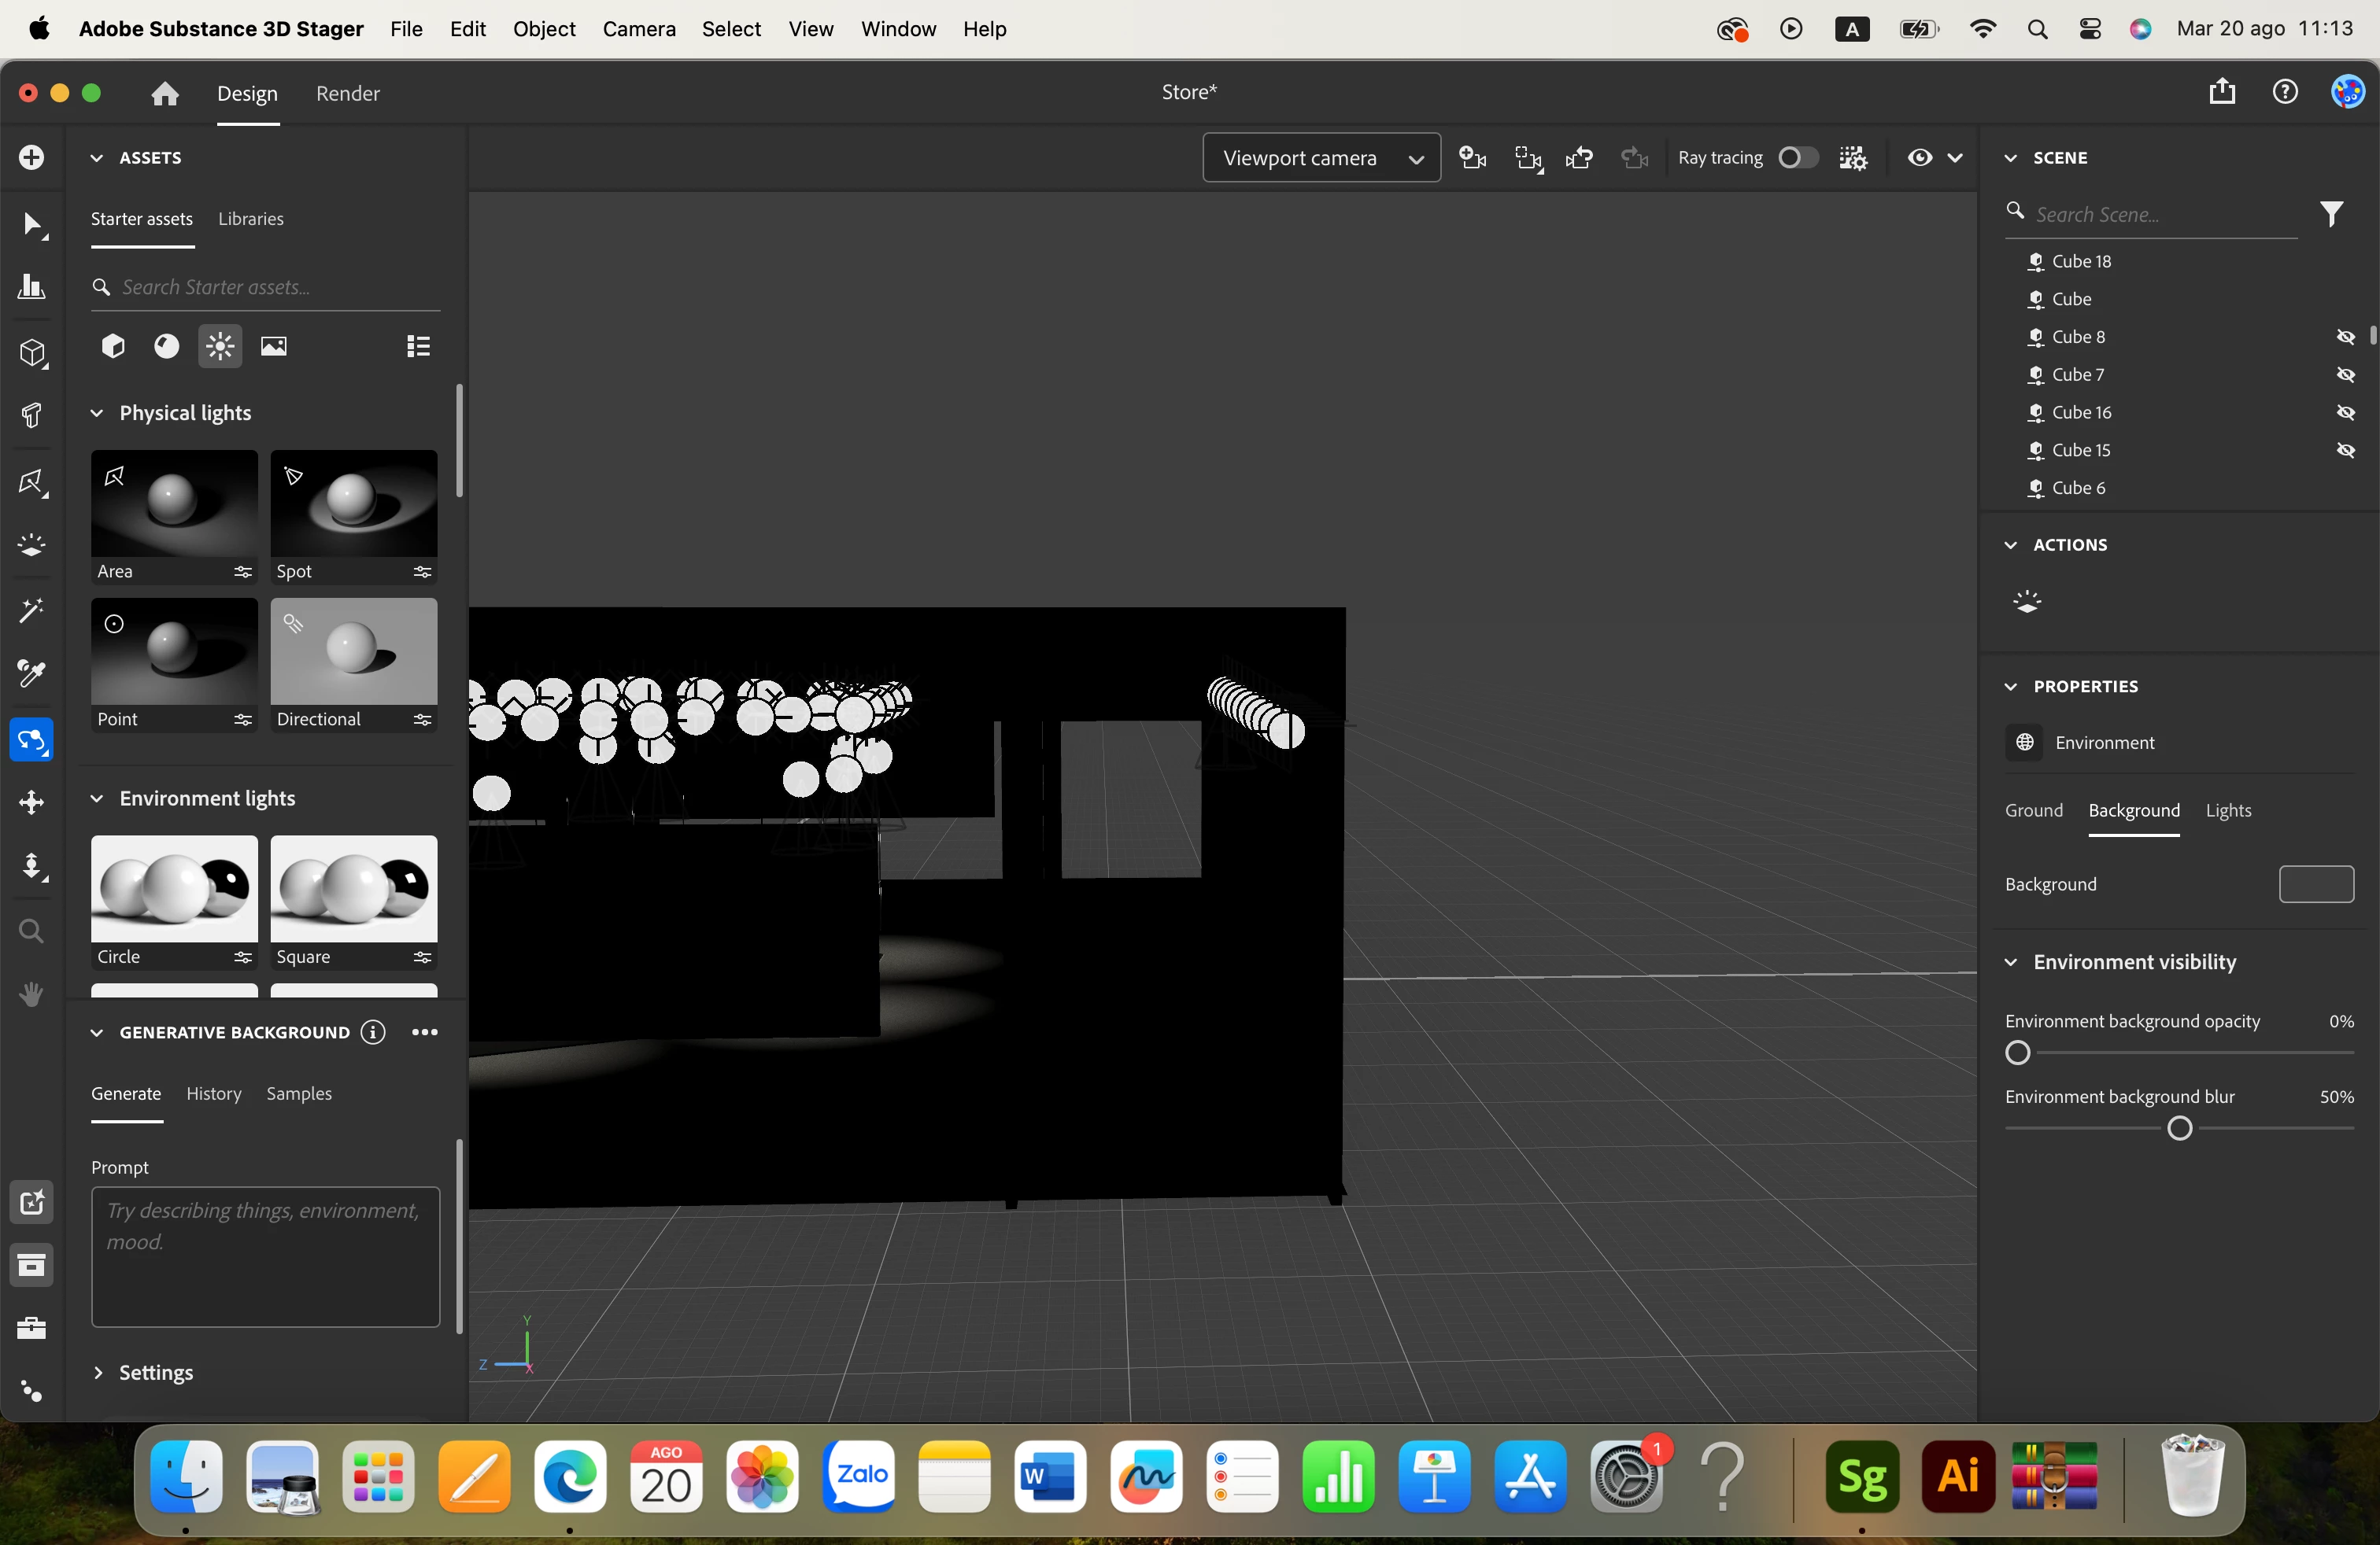This screenshot has height=1545, width=2380.
Task: Open the Camera menu
Action: 638,29
